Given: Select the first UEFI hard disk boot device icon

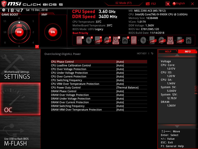Looking at the screenshot, I should 80,40.
